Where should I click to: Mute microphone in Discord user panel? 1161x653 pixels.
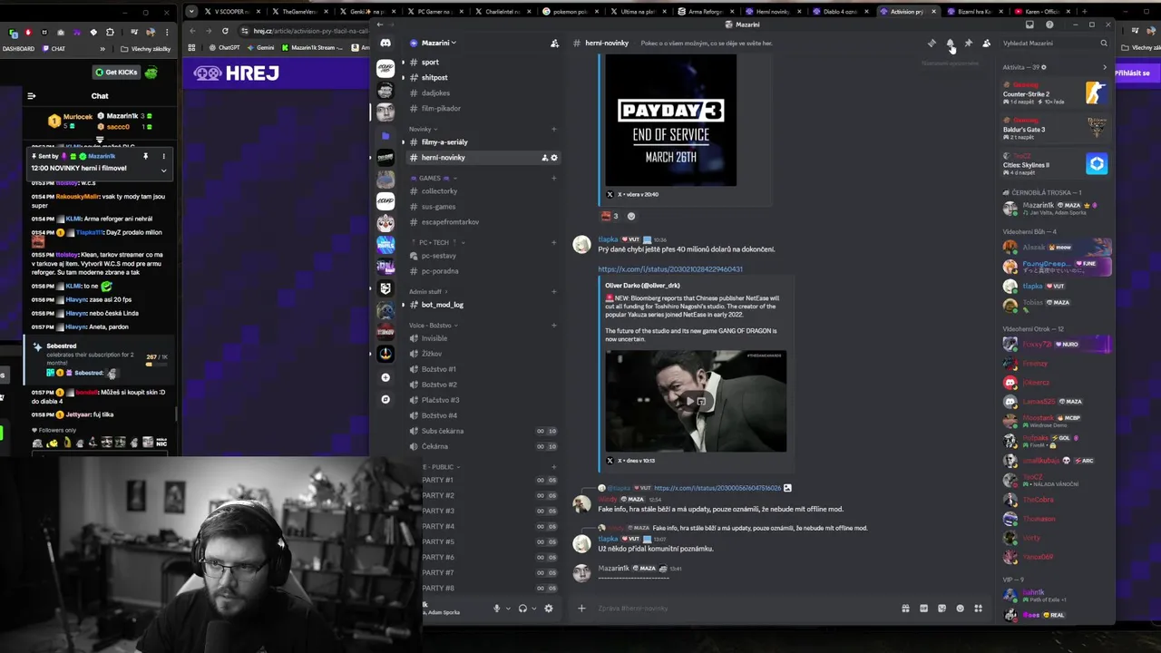496,608
